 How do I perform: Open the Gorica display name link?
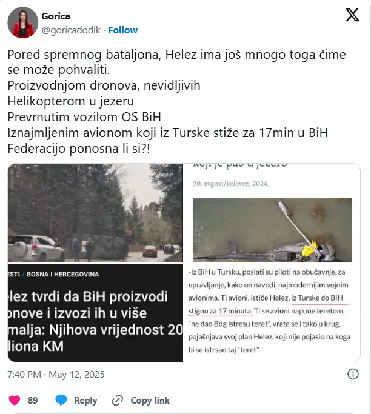coord(56,16)
